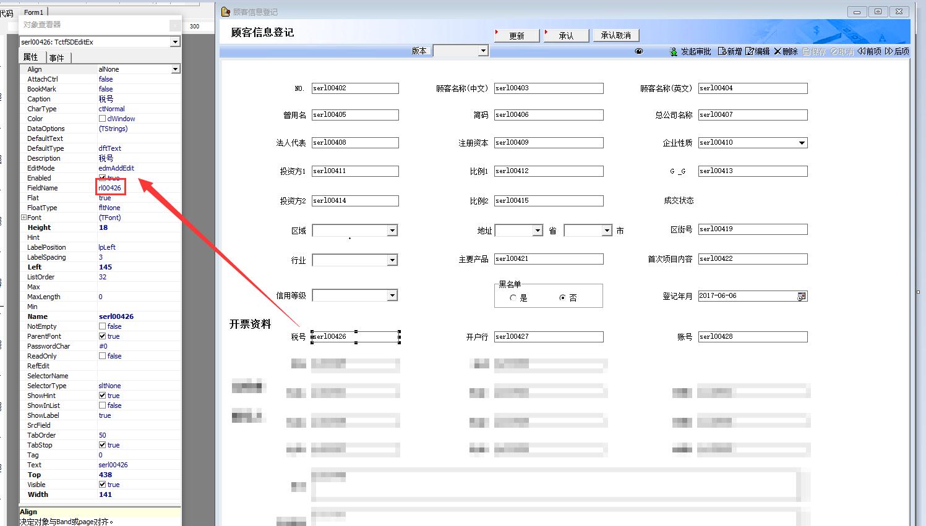Click the 更新 update button

coord(517,36)
